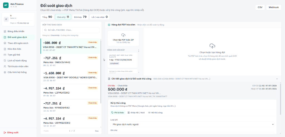285x137 pixels.
Task: Filter by Đã khớp 79
Action: pos(80,17)
